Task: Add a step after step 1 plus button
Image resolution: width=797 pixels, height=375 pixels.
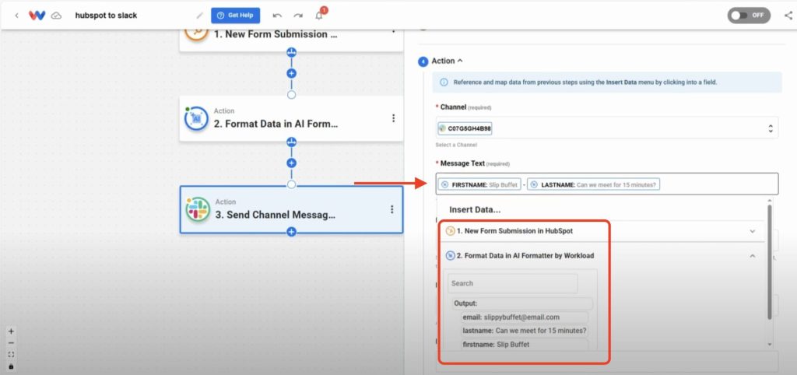Action: (x=291, y=73)
